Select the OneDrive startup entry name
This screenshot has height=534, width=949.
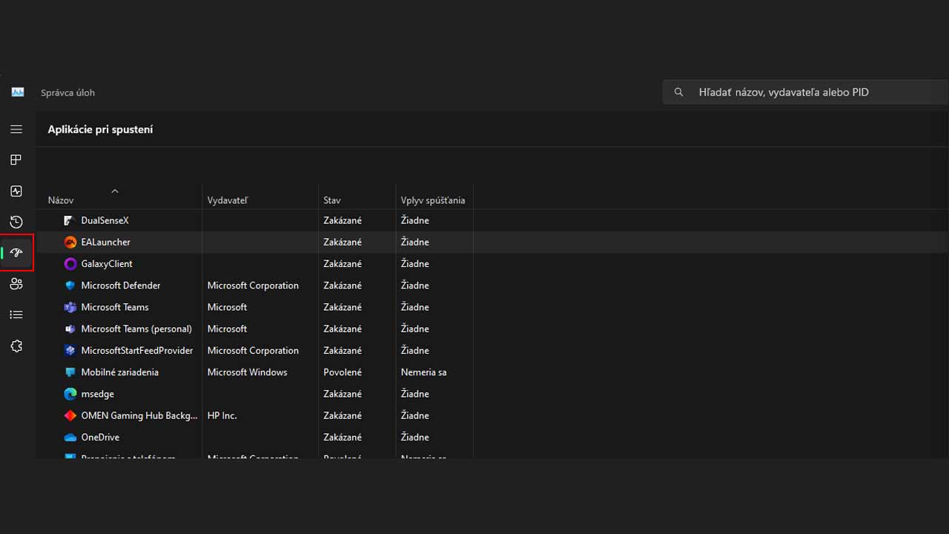pos(100,438)
